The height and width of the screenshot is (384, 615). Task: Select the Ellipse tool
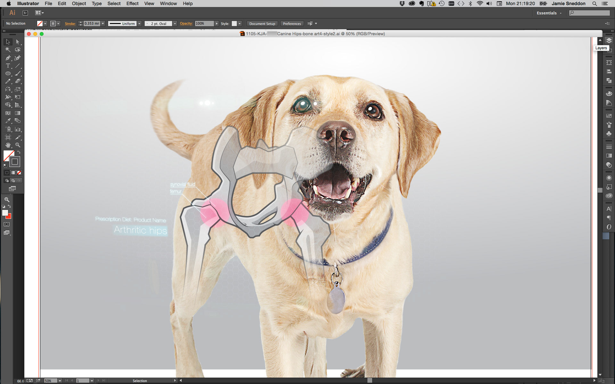point(8,74)
